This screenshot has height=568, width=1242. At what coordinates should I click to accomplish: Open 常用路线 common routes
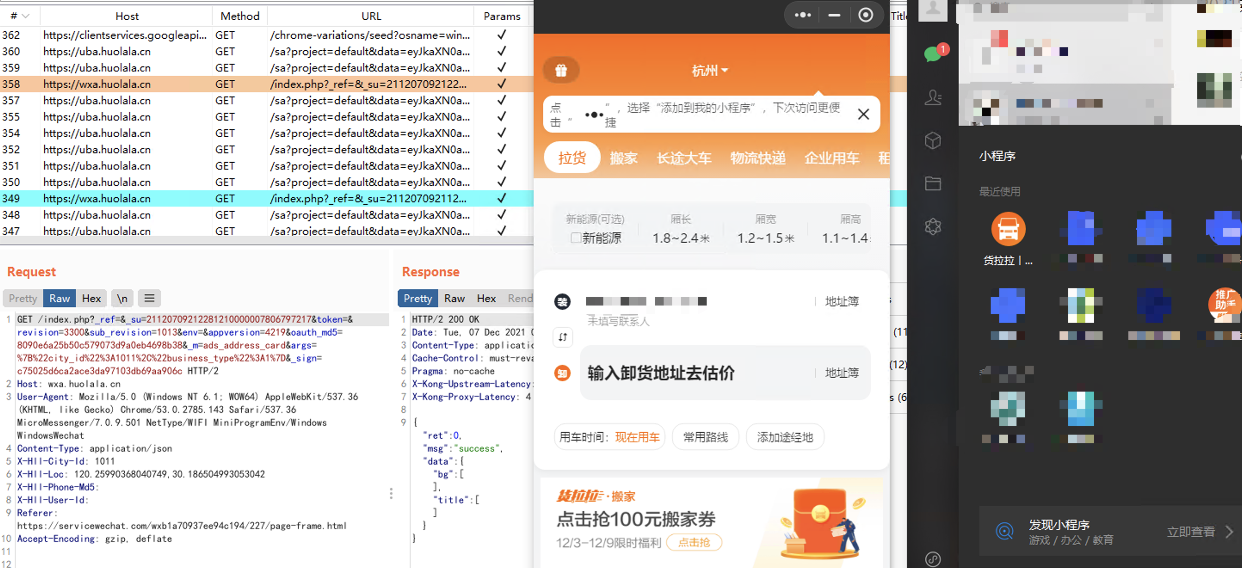[705, 437]
